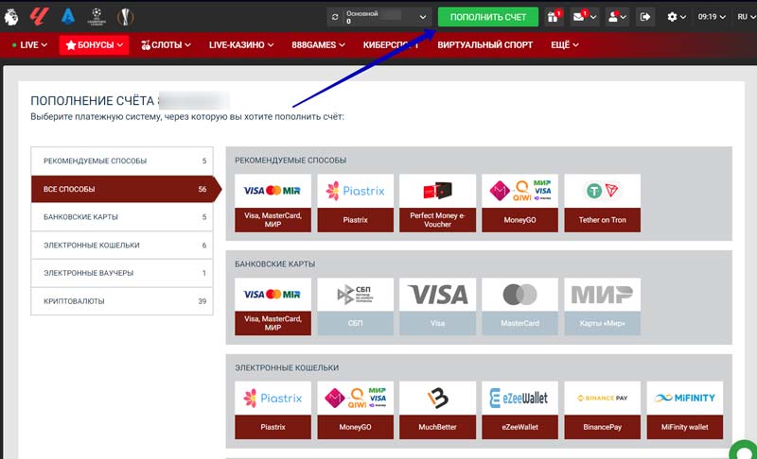Screen dimensions: 757x459
Task: Expand the settings gear dropdown
Action: pos(677,17)
